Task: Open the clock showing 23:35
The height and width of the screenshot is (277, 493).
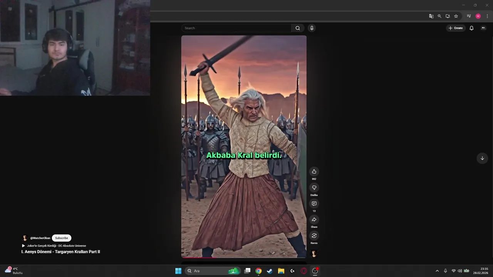Action: tap(481, 271)
